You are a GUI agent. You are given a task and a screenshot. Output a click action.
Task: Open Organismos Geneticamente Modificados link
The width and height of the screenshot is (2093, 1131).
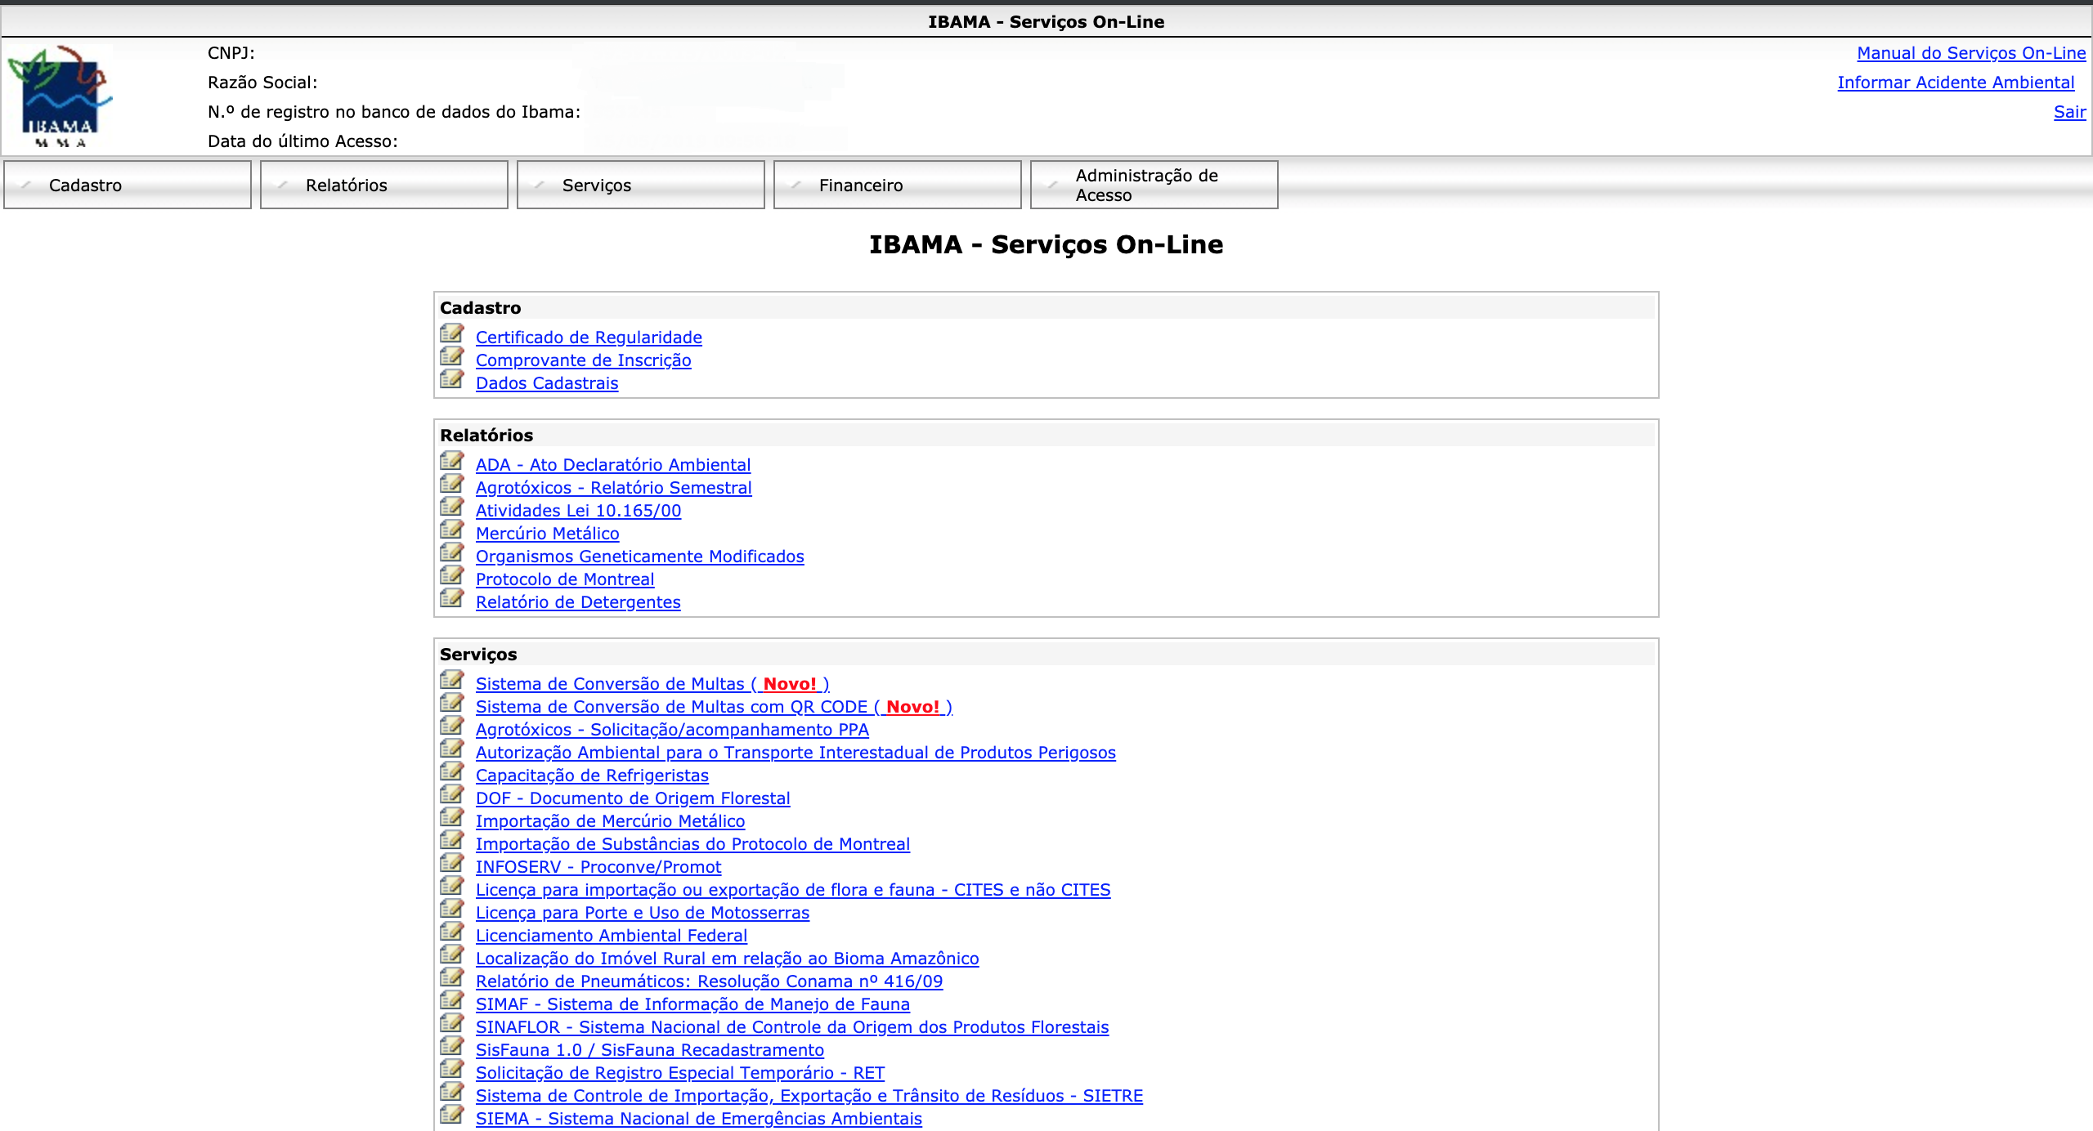640,557
